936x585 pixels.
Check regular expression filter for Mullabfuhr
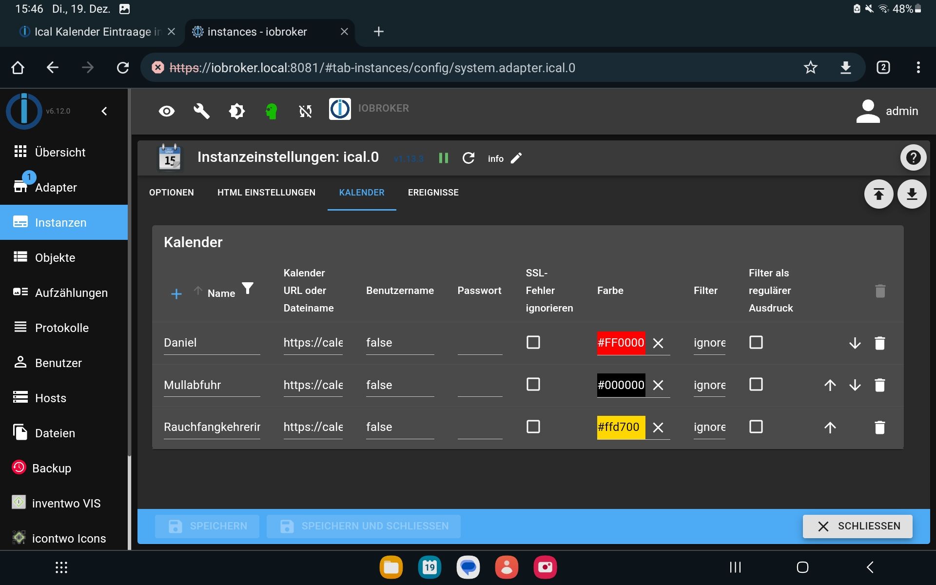[756, 385]
